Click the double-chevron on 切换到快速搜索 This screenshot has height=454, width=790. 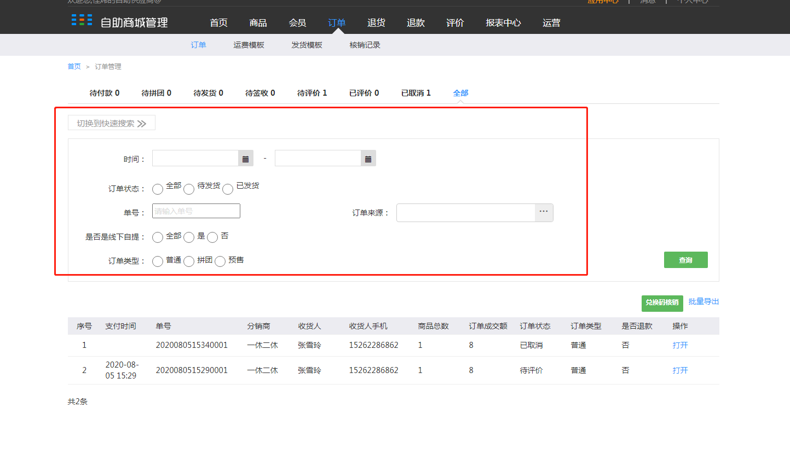click(x=142, y=124)
